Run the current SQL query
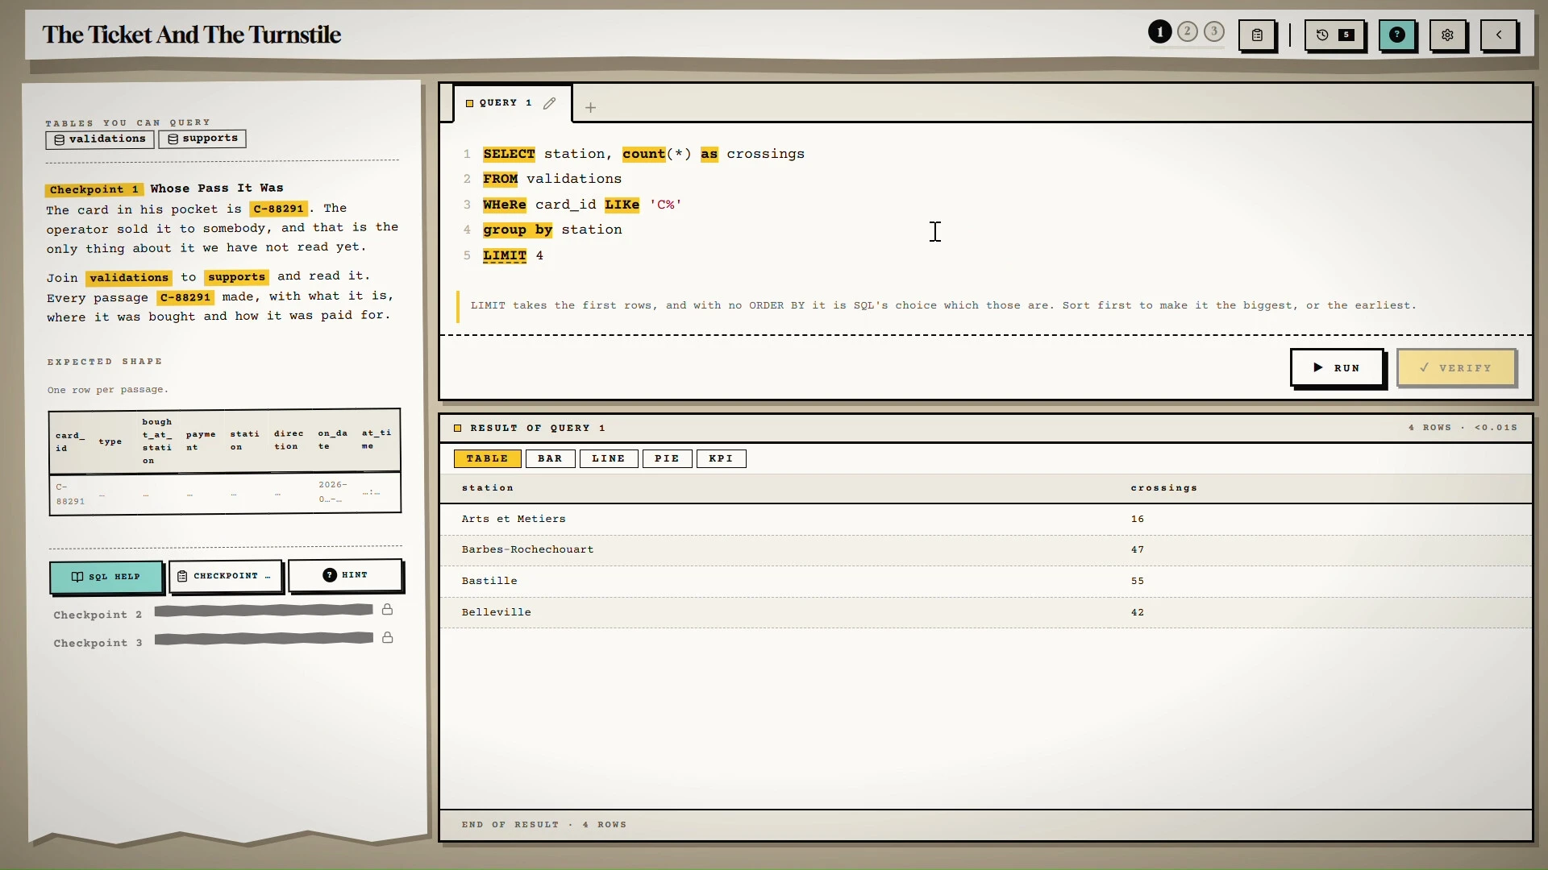The width and height of the screenshot is (1548, 870). point(1337,368)
